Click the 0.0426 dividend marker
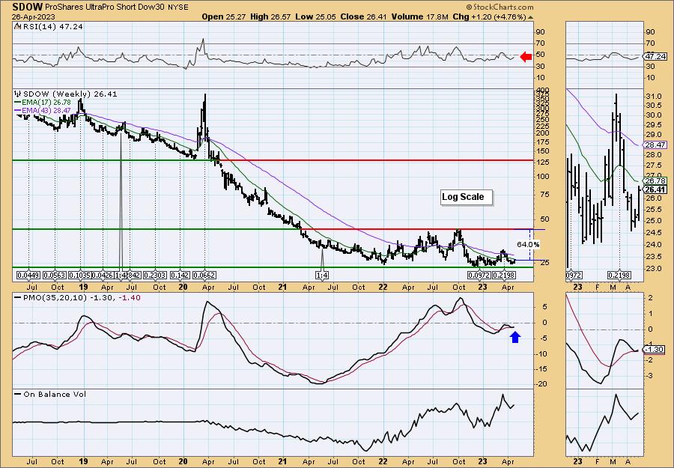 [x=103, y=275]
